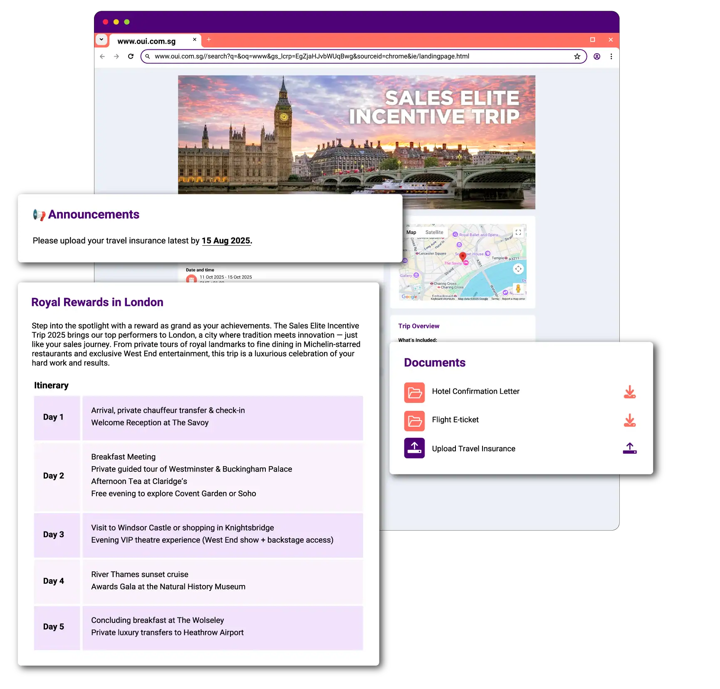Open Keyboard shortcuts on the map

click(443, 299)
